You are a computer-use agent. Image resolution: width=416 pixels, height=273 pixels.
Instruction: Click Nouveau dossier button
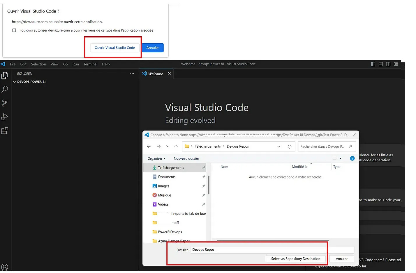[186, 158]
